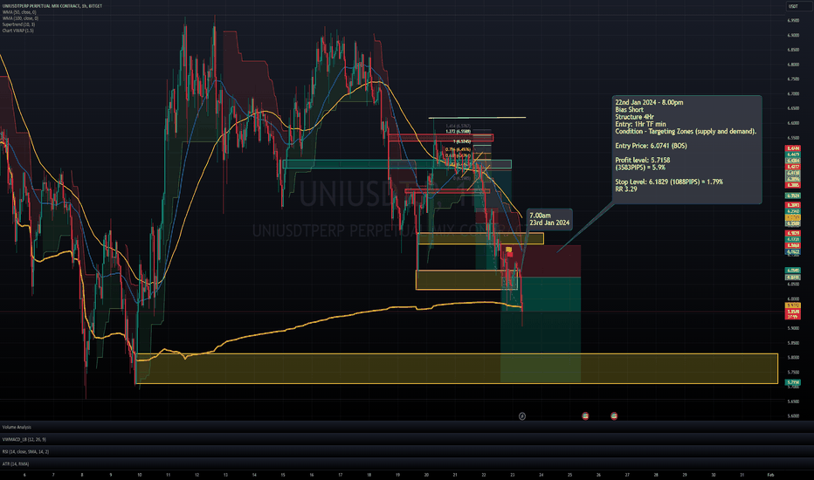
Task: Expand the RSI (14, close, SMA, 14, 2) pane
Action: 25,451
